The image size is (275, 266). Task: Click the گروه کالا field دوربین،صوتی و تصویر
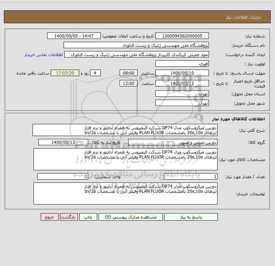click(173, 142)
